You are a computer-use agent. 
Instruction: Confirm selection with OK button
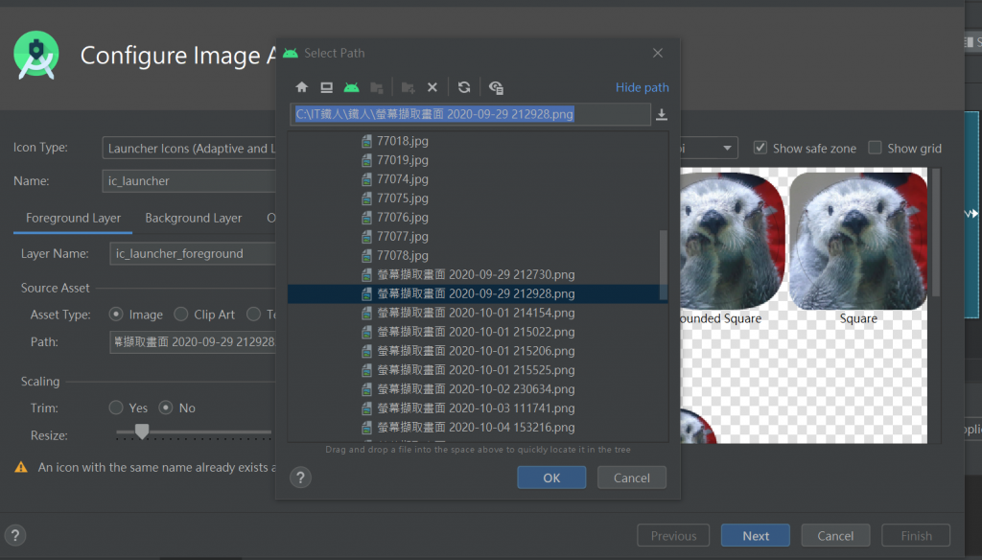click(551, 478)
